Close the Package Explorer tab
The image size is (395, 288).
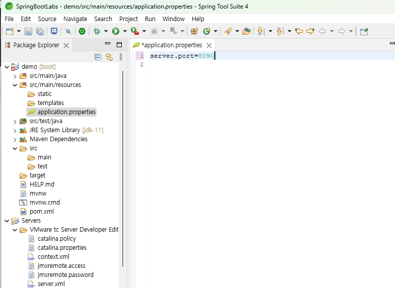click(66, 45)
